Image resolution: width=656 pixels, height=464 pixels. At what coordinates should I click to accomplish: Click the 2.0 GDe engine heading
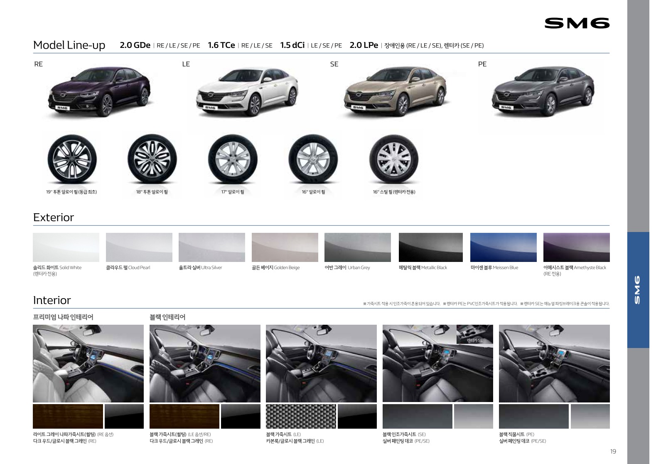[135, 45]
